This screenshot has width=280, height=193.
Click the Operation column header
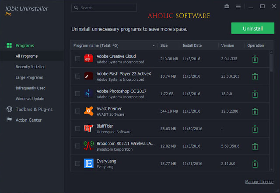pos(255,45)
